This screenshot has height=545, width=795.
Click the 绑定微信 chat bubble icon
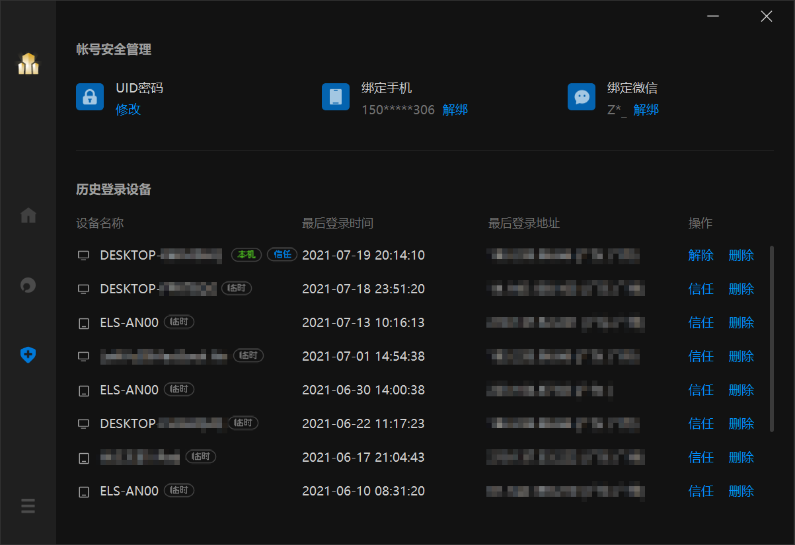point(582,96)
